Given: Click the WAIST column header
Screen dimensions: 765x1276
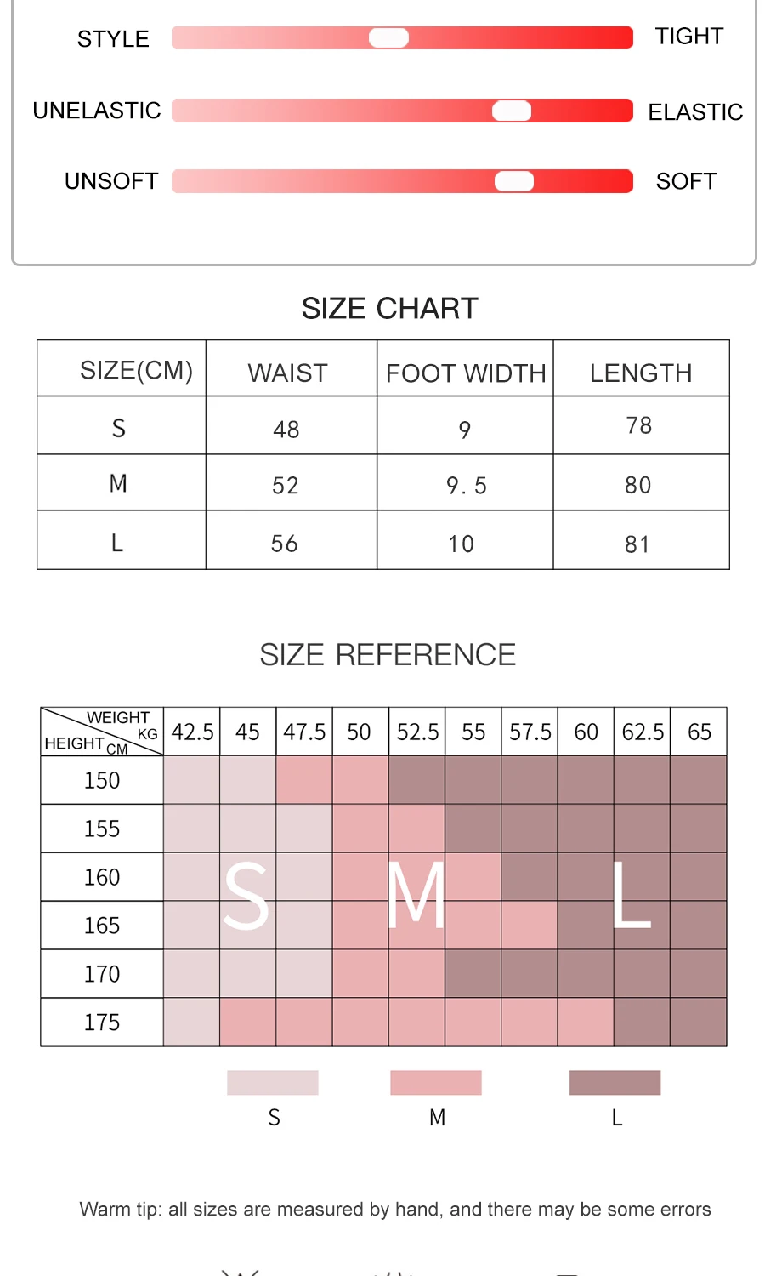Looking at the screenshot, I should click(x=288, y=373).
